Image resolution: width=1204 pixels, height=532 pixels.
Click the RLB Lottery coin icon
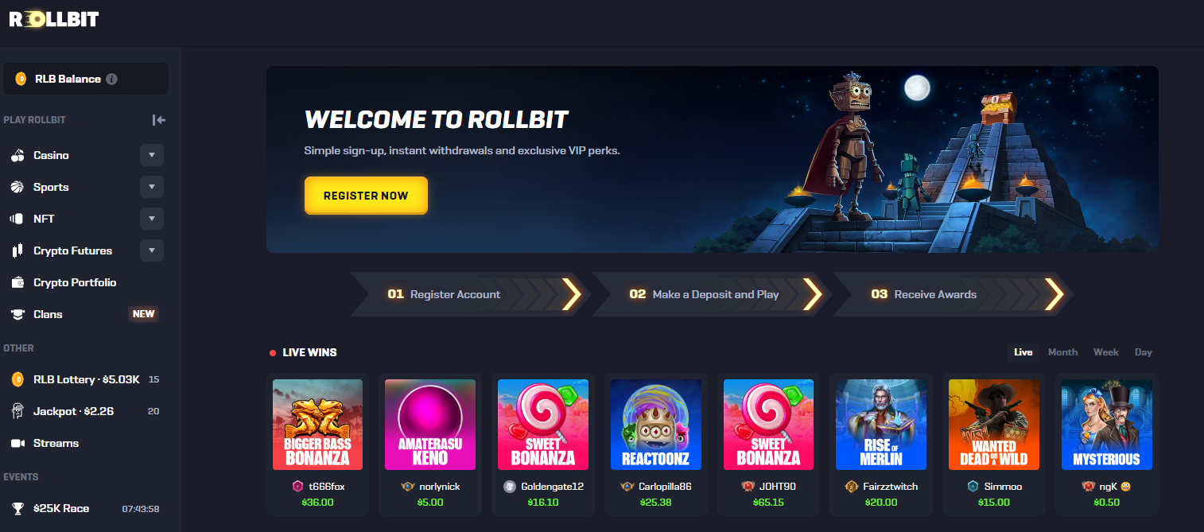pos(17,379)
